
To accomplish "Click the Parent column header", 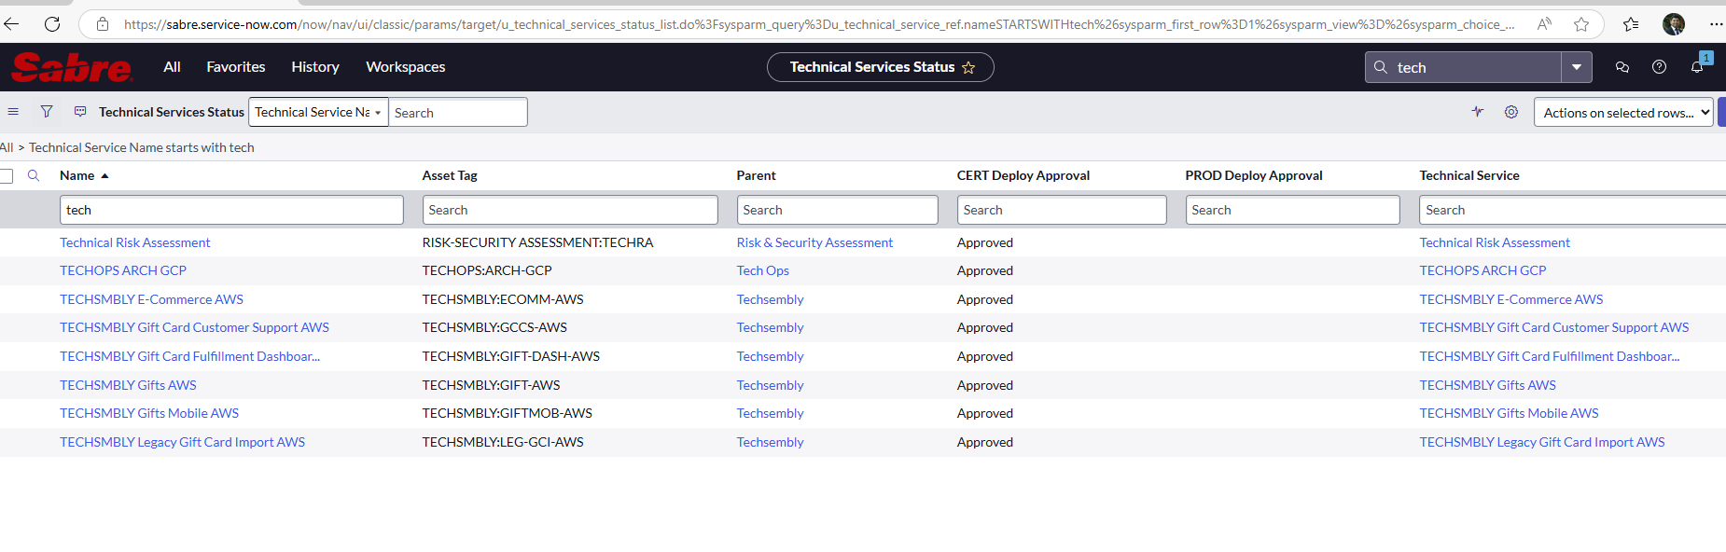I will 757,175.
